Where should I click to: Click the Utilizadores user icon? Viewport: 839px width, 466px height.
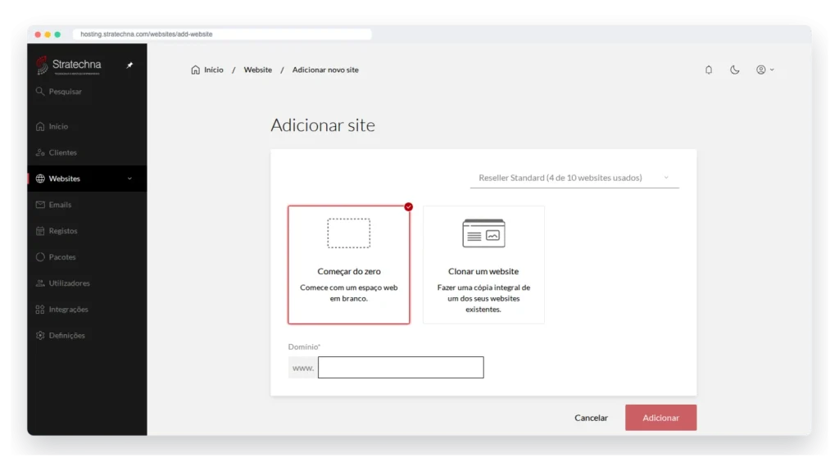pos(40,283)
